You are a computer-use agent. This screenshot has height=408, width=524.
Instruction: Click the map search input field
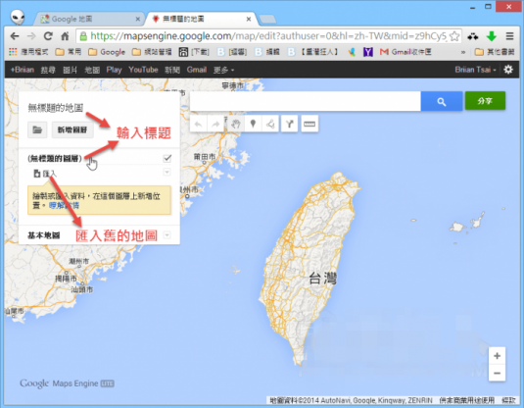tap(306, 101)
